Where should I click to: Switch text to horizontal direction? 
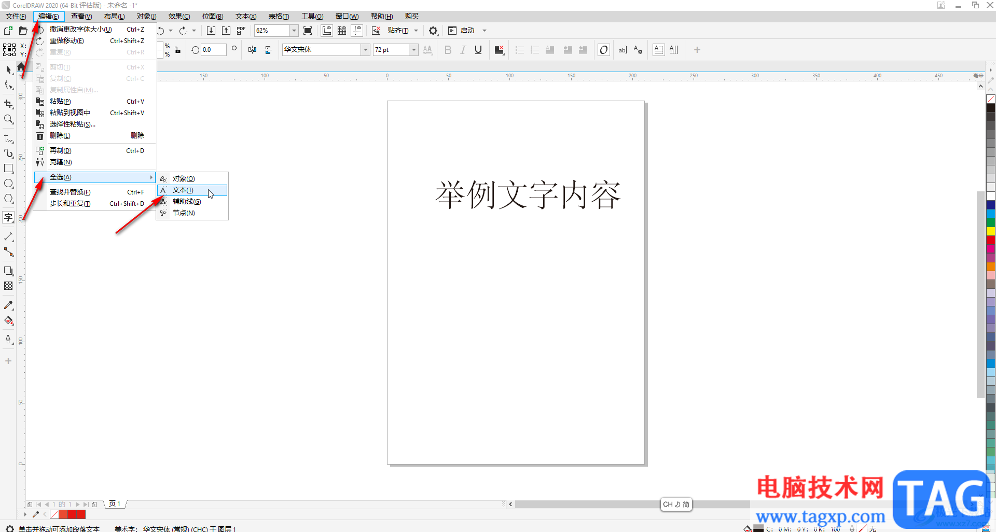(658, 50)
